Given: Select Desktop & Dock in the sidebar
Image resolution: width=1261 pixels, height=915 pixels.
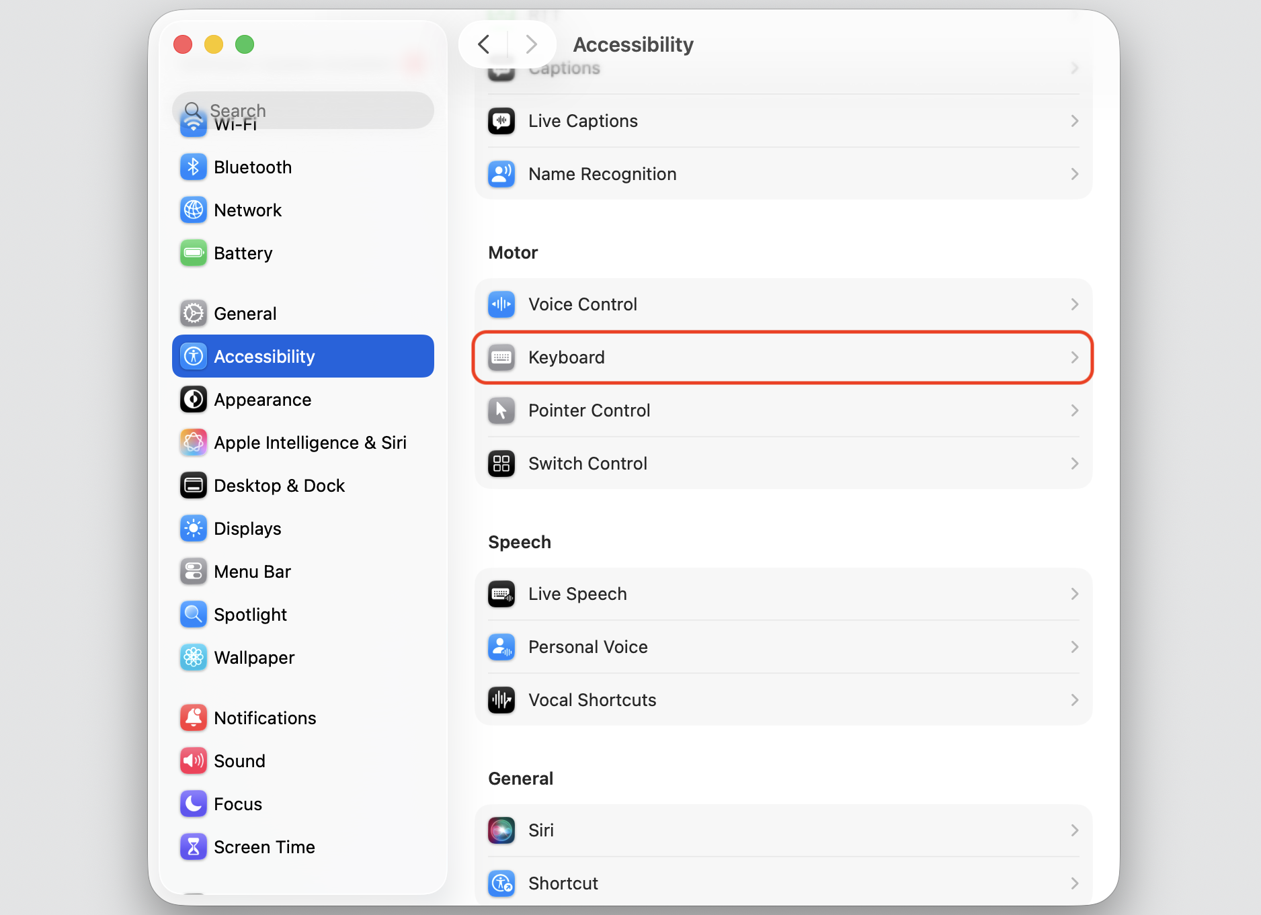Looking at the screenshot, I should click(303, 486).
